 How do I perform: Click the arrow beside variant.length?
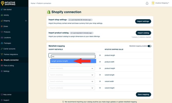click(x=100, y=75)
